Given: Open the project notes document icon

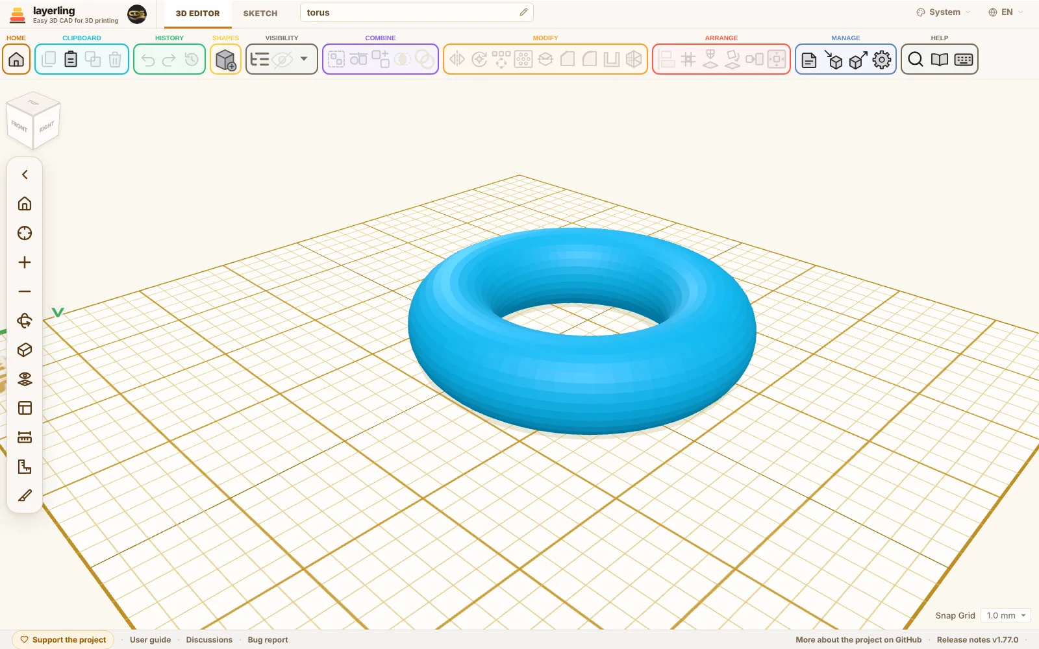Looking at the screenshot, I should [809, 60].
